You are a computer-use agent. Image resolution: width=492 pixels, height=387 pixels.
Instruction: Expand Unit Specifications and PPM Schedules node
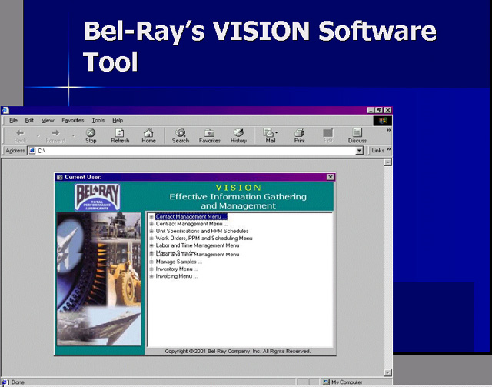coord(151,231)
